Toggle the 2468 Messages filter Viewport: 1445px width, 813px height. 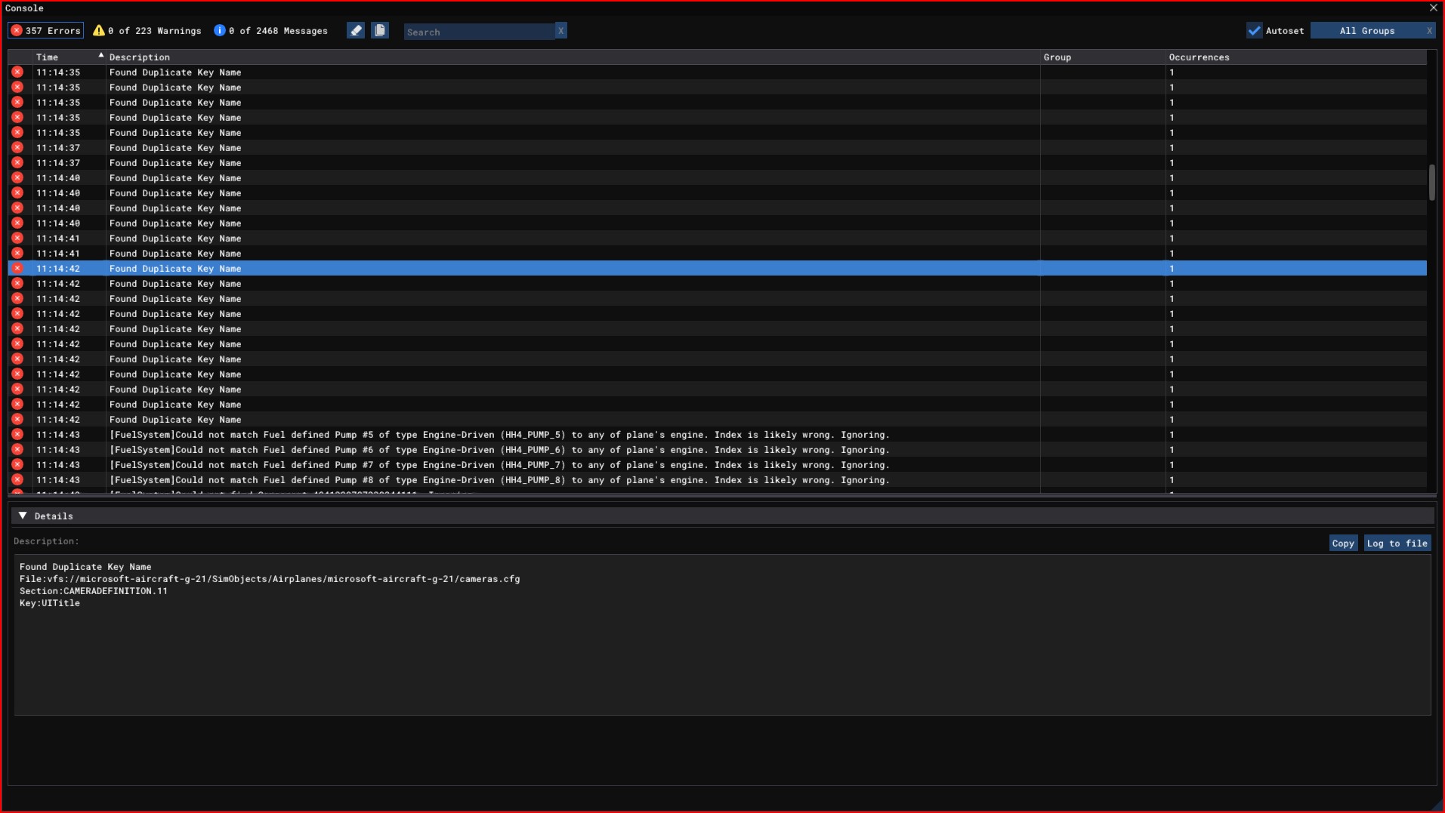coord(270,31)
